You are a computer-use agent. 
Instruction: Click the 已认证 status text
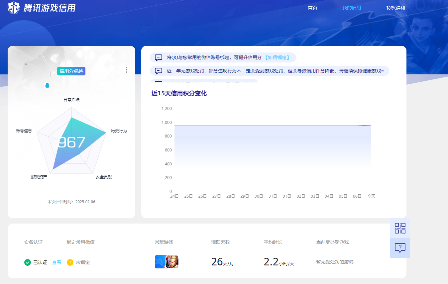point(40,262)
